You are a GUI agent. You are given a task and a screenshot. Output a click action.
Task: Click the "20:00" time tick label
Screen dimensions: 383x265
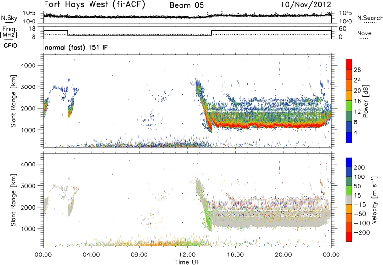283,255
